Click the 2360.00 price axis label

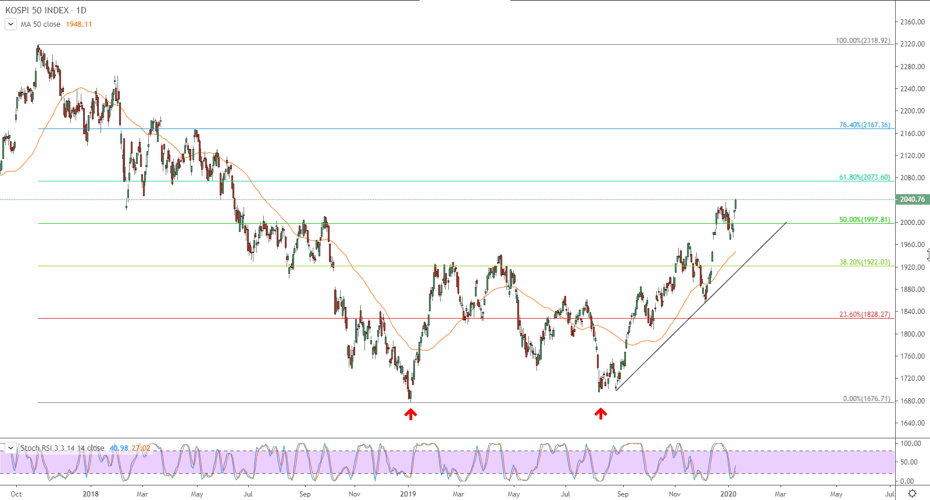coord(913,22)
